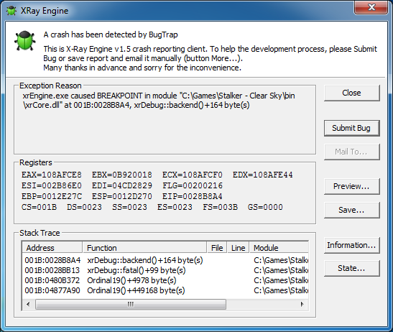Submit the bug report
This screenshot has height=332, width=393.
click(351, 128)
